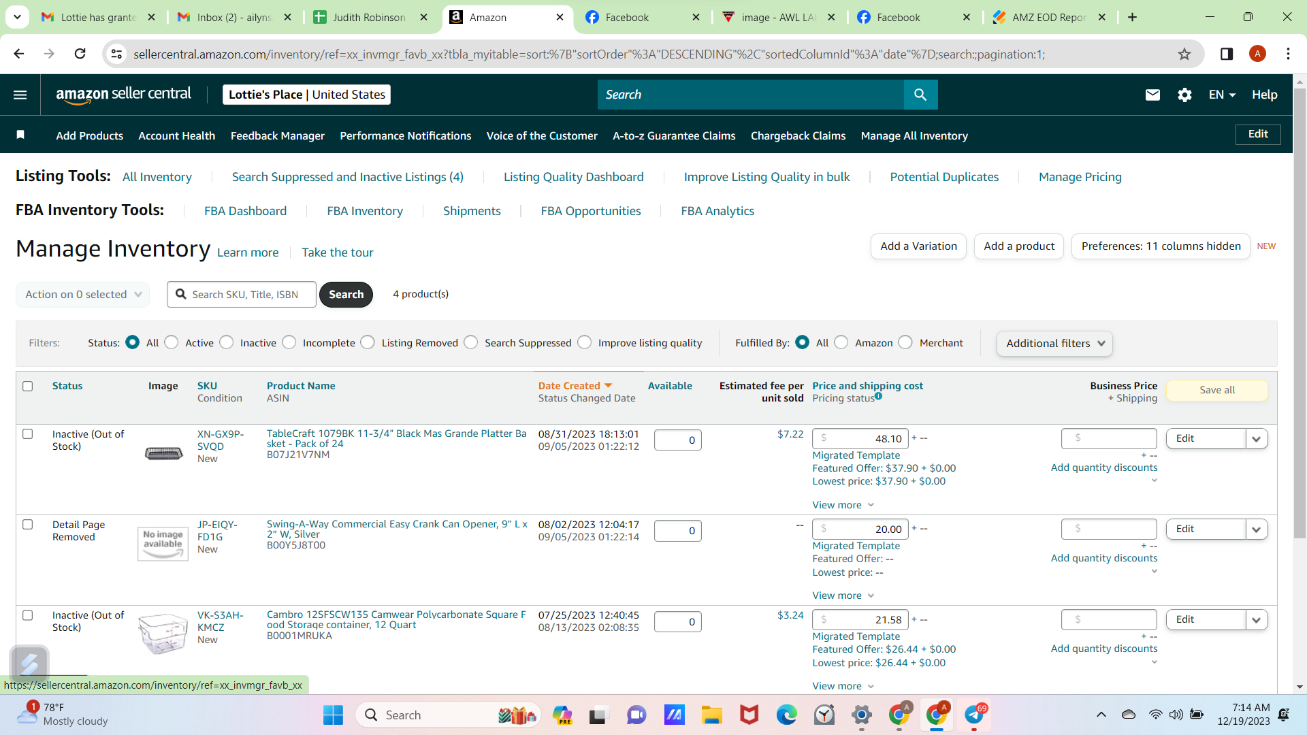Click the Add a Variation button
The height and width of the screenshot is (735, 1307).
click(x=918, y=246)
